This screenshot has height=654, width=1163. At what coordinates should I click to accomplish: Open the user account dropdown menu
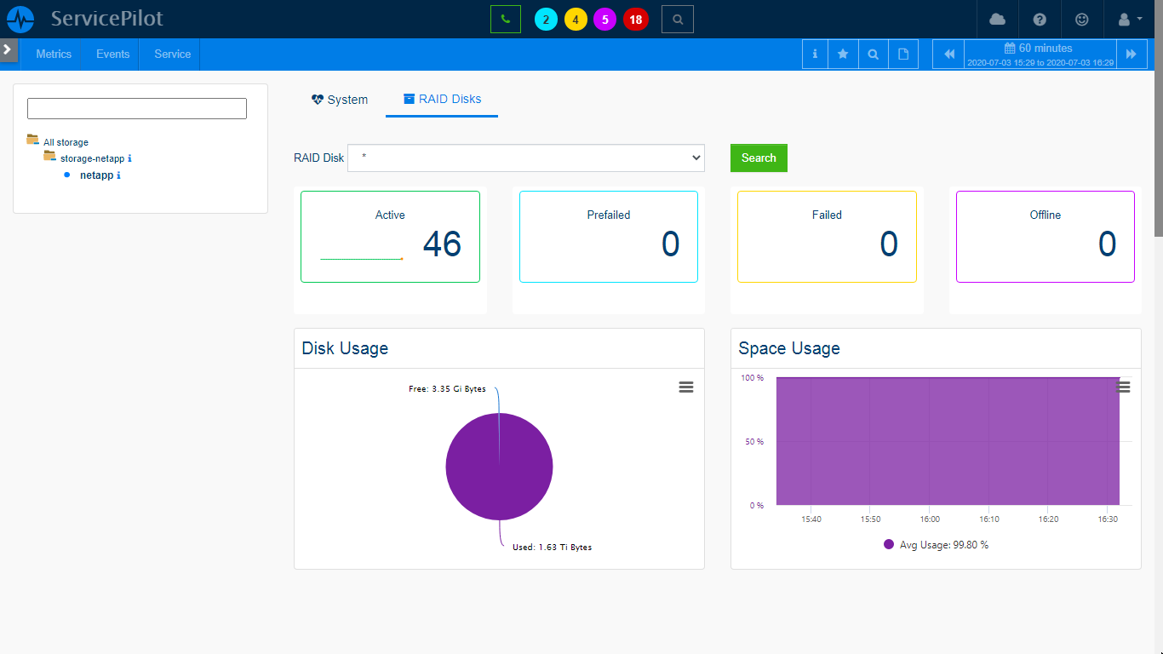coord(1130,19)
